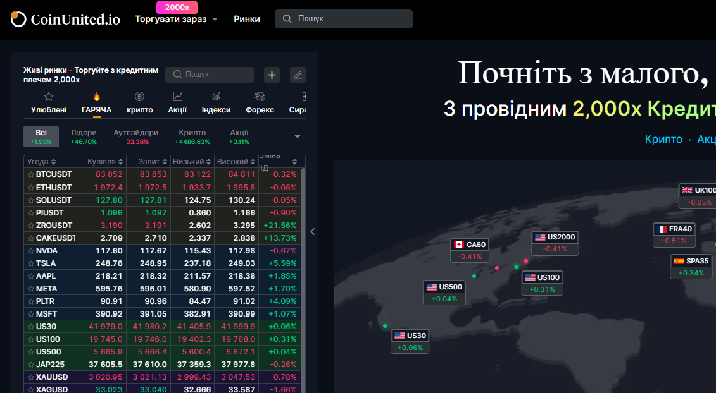Screen dimensions: 716x393
Task: Open the MSFT price 390.92 cell
Action: pos(109,314)
